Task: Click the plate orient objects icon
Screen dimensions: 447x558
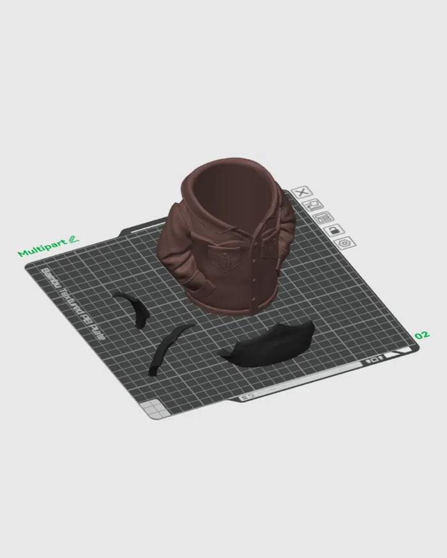Action: pos(314,204)
